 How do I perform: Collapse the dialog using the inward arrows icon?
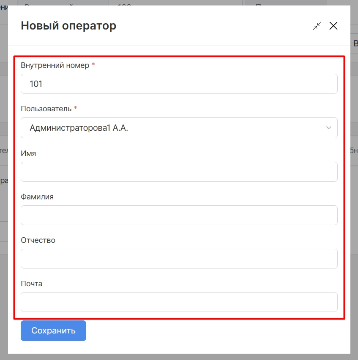(317, 26)
